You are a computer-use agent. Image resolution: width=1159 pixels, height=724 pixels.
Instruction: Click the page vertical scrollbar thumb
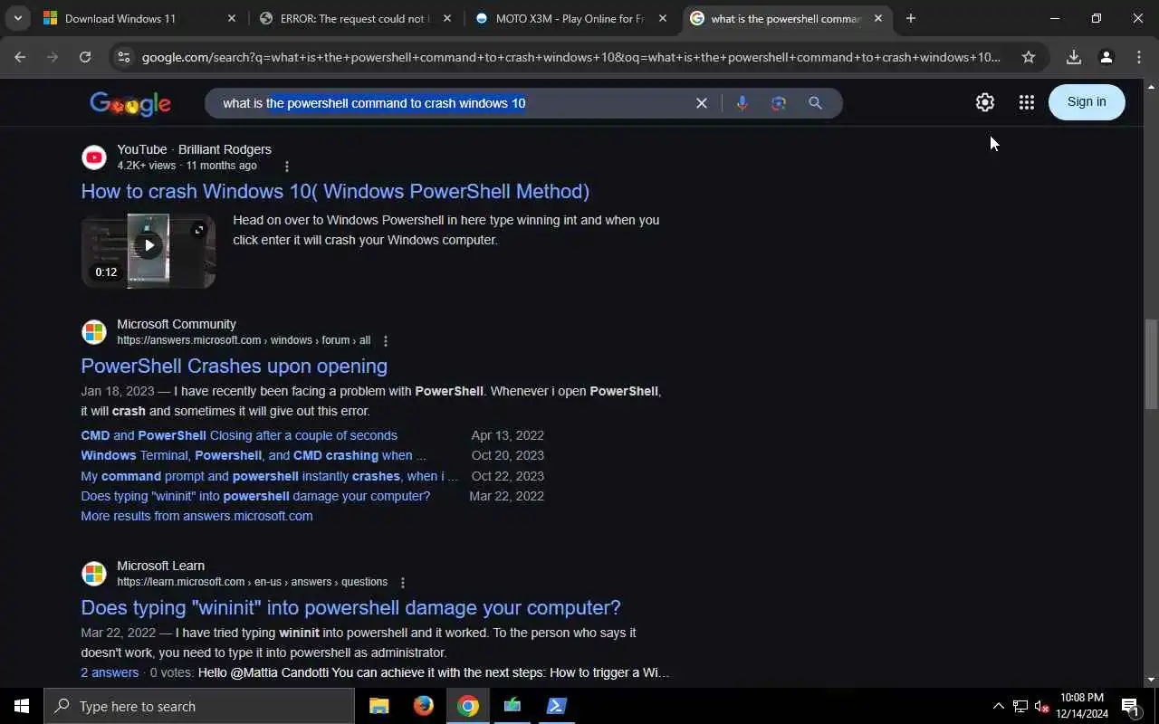[x=1151, y=363]
